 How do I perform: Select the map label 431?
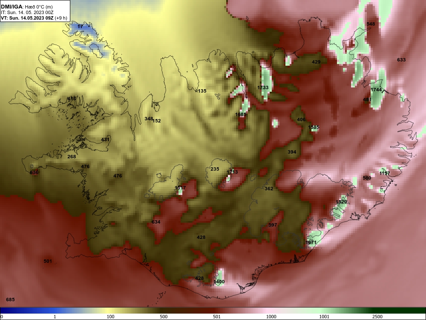(x=105, y=140)
